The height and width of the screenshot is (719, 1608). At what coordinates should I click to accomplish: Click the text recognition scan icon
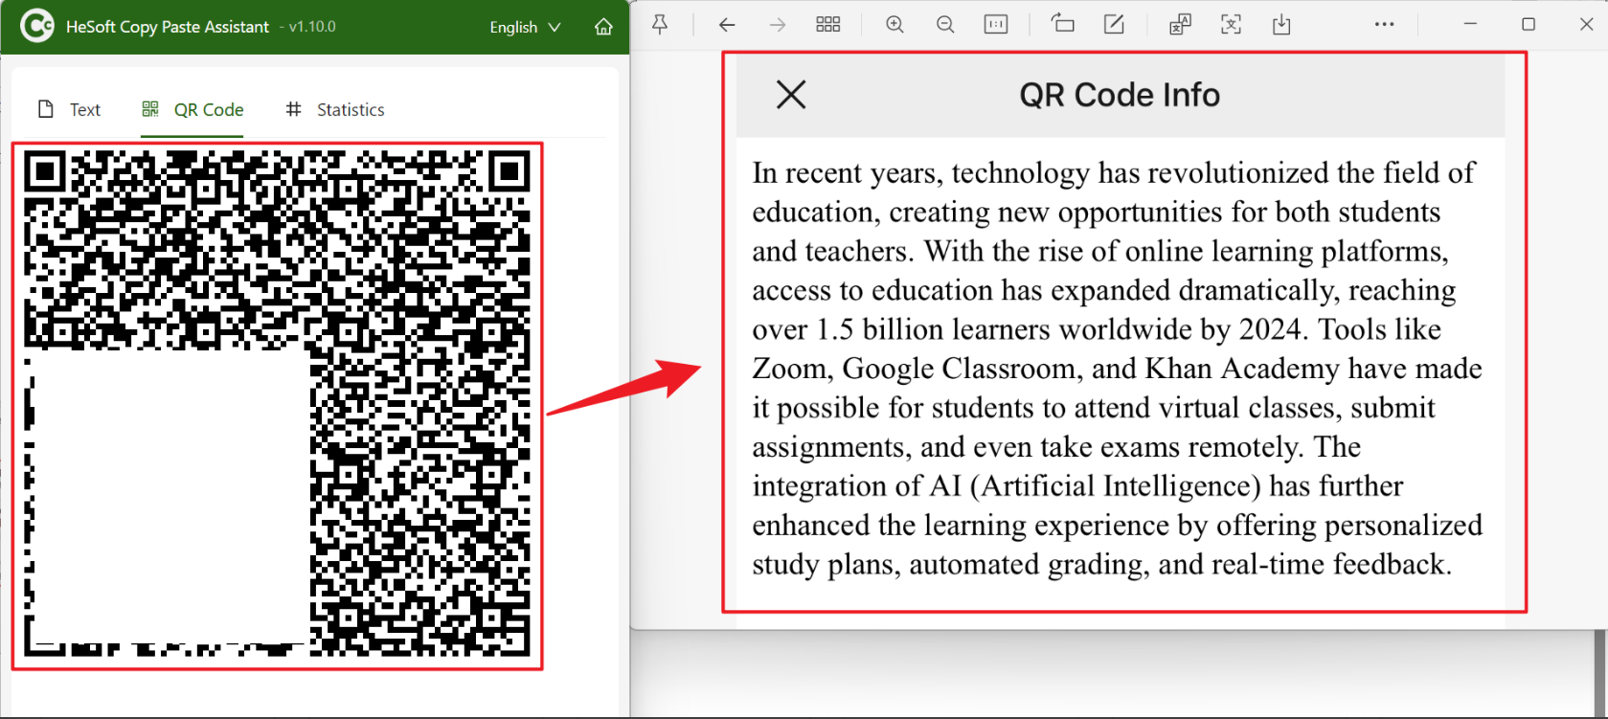[1231, 24]
